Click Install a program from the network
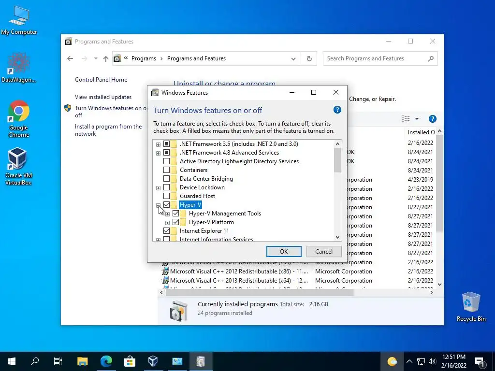 [x=108, y=130]
